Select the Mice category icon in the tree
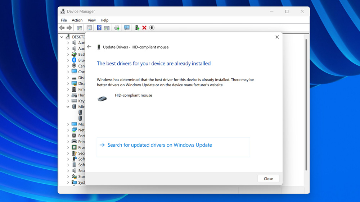This screenshot has width=360, height=202. [x=74, y=107]
